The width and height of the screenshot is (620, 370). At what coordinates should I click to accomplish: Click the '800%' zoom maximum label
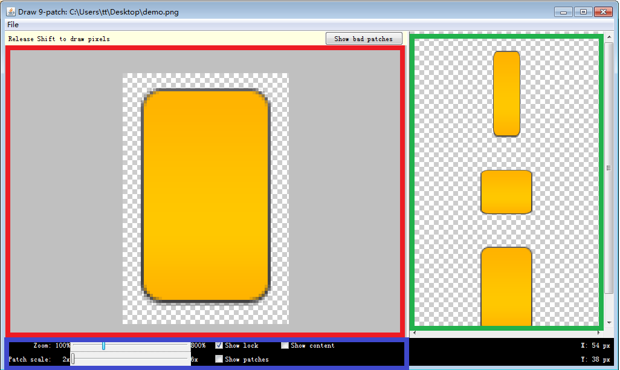pyautogui.click(x=198, y=345)
